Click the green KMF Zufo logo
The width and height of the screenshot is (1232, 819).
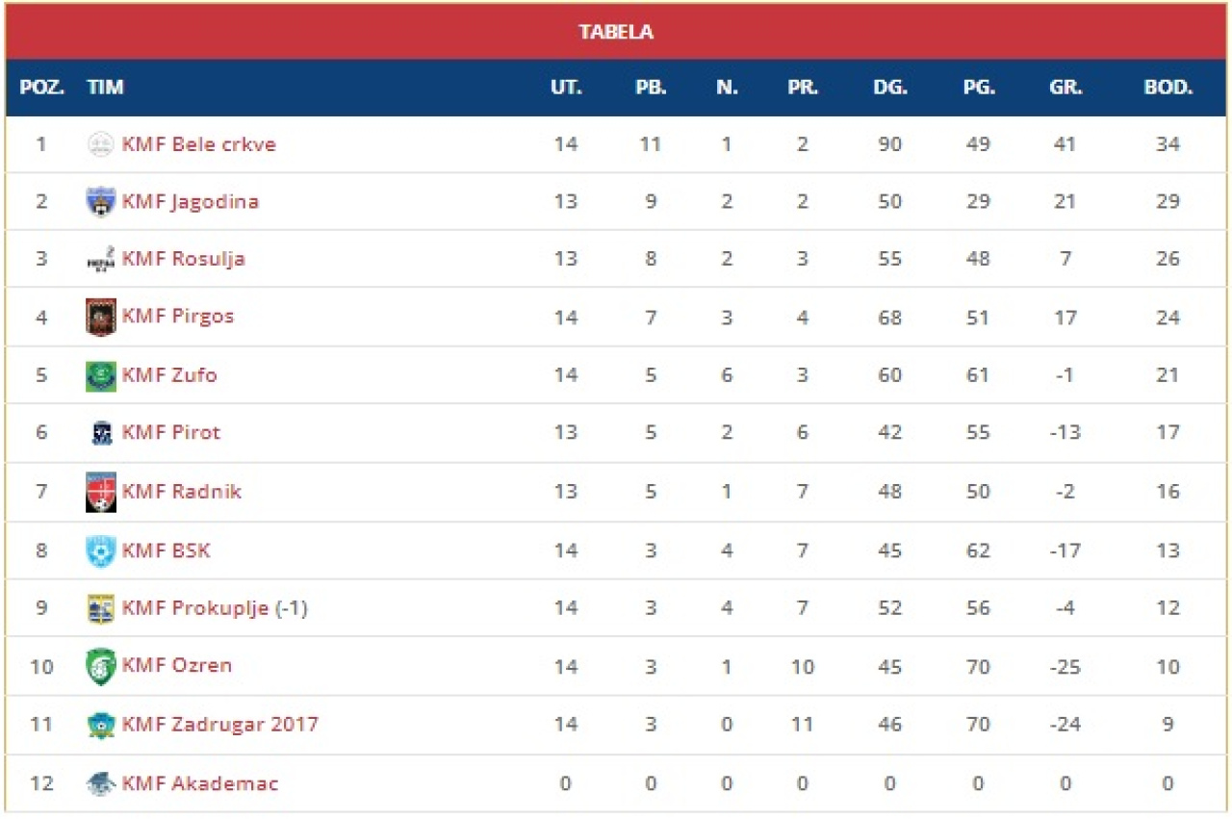pyautogui.click(x=100, y=375)
